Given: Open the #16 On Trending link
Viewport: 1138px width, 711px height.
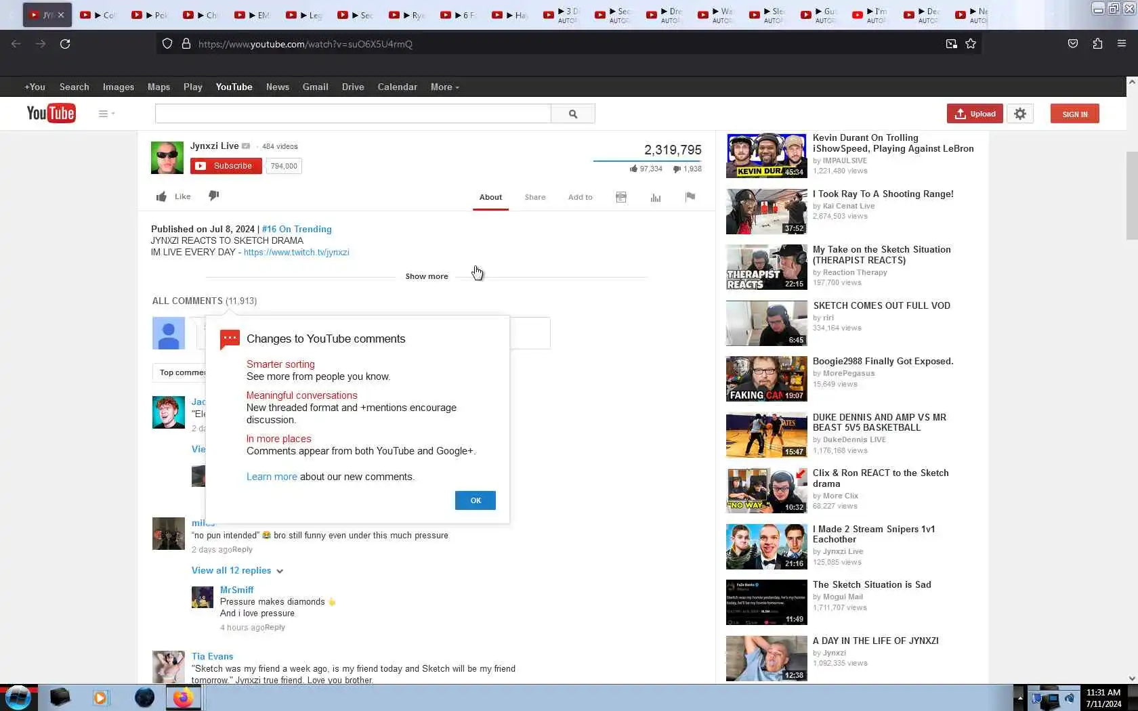Looking at the screenshot, I should 297,229.
